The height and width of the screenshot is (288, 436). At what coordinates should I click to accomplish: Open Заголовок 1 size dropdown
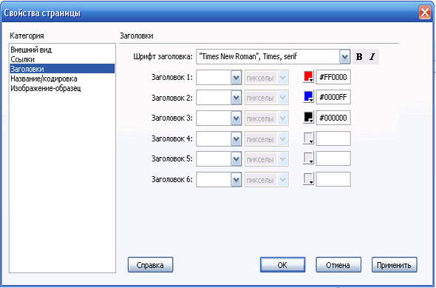coord(236,77)
